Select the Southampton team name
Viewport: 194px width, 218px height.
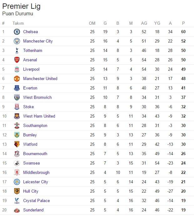click(35, 125)
